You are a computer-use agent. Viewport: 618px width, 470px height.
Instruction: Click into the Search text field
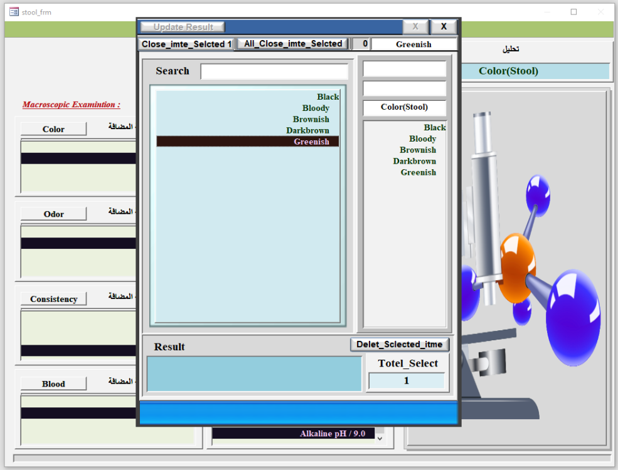274,71
